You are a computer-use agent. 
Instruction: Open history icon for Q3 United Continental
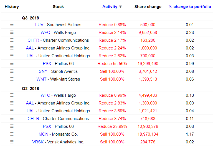coord(12,56)
